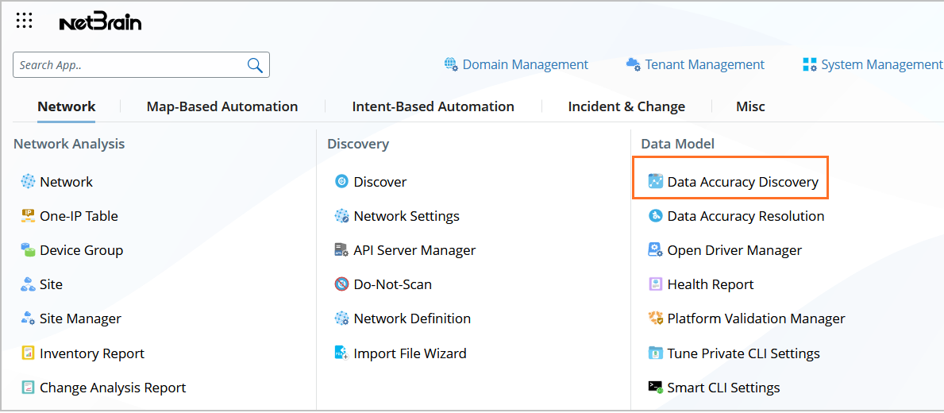Click the One-IP Table icon
944x413 pixels.
[x=28, y=216]
